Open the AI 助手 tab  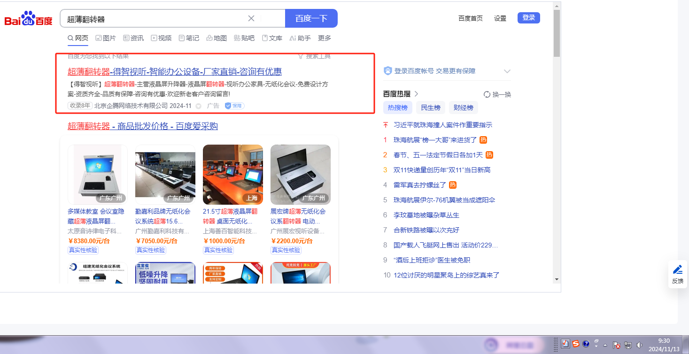pyautogui.click(x=300, y=38)
